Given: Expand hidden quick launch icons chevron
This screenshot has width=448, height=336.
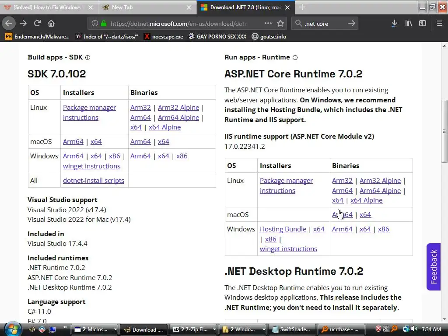Looking at the screenshot, I should [x=65, y=327].
